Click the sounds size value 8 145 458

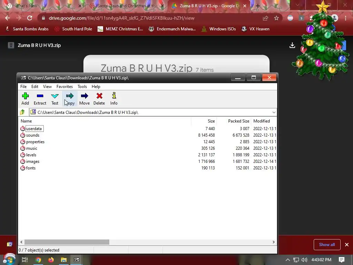[x=206, y=135]
